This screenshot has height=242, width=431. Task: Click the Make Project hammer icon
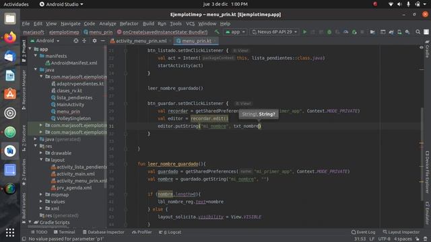[217, 32]
